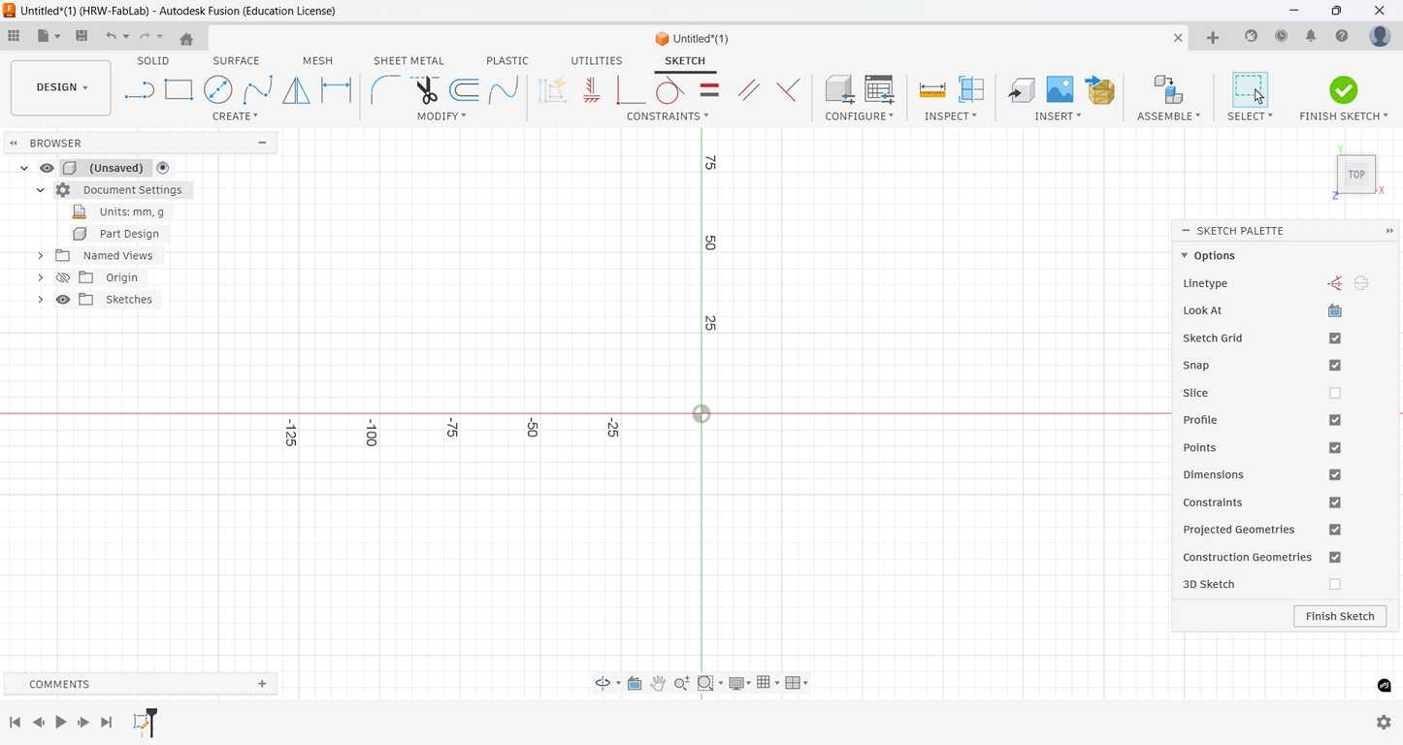Open the CONSTRAINTS dropdown menu
Screen dimensions: 1403x745
coord(668,116)
